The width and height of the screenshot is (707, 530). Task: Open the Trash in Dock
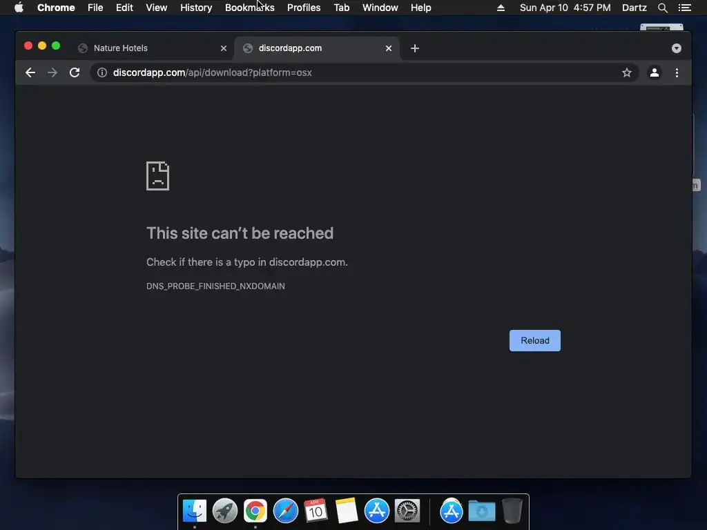click(512, 511)
